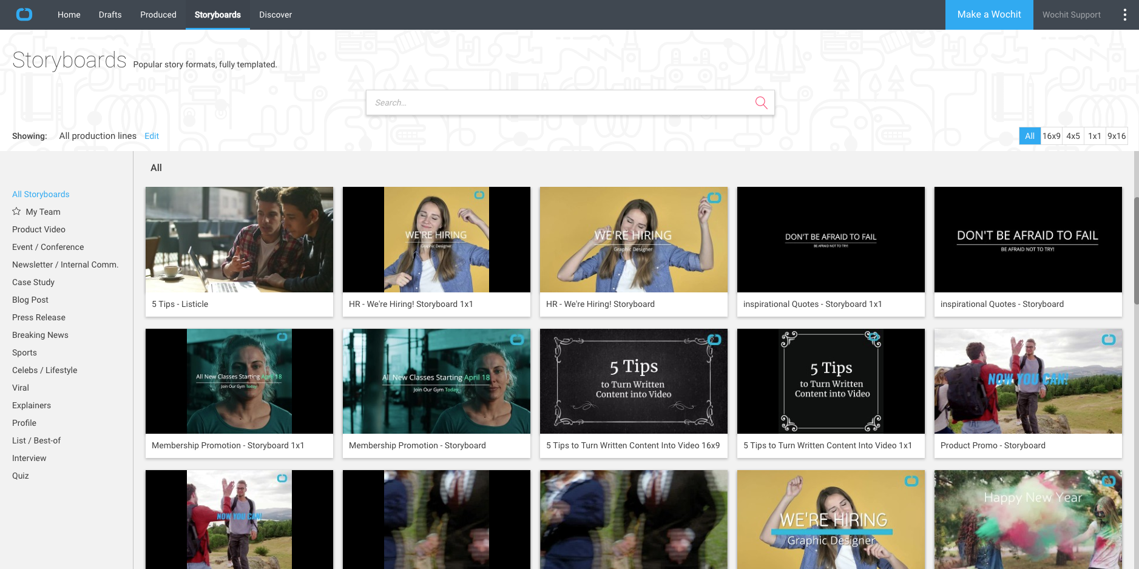Image resolution: width=1139 pixels, height=569 pixels.
Task: Select the All aspect ratio filter
Action: point(1030,136)
